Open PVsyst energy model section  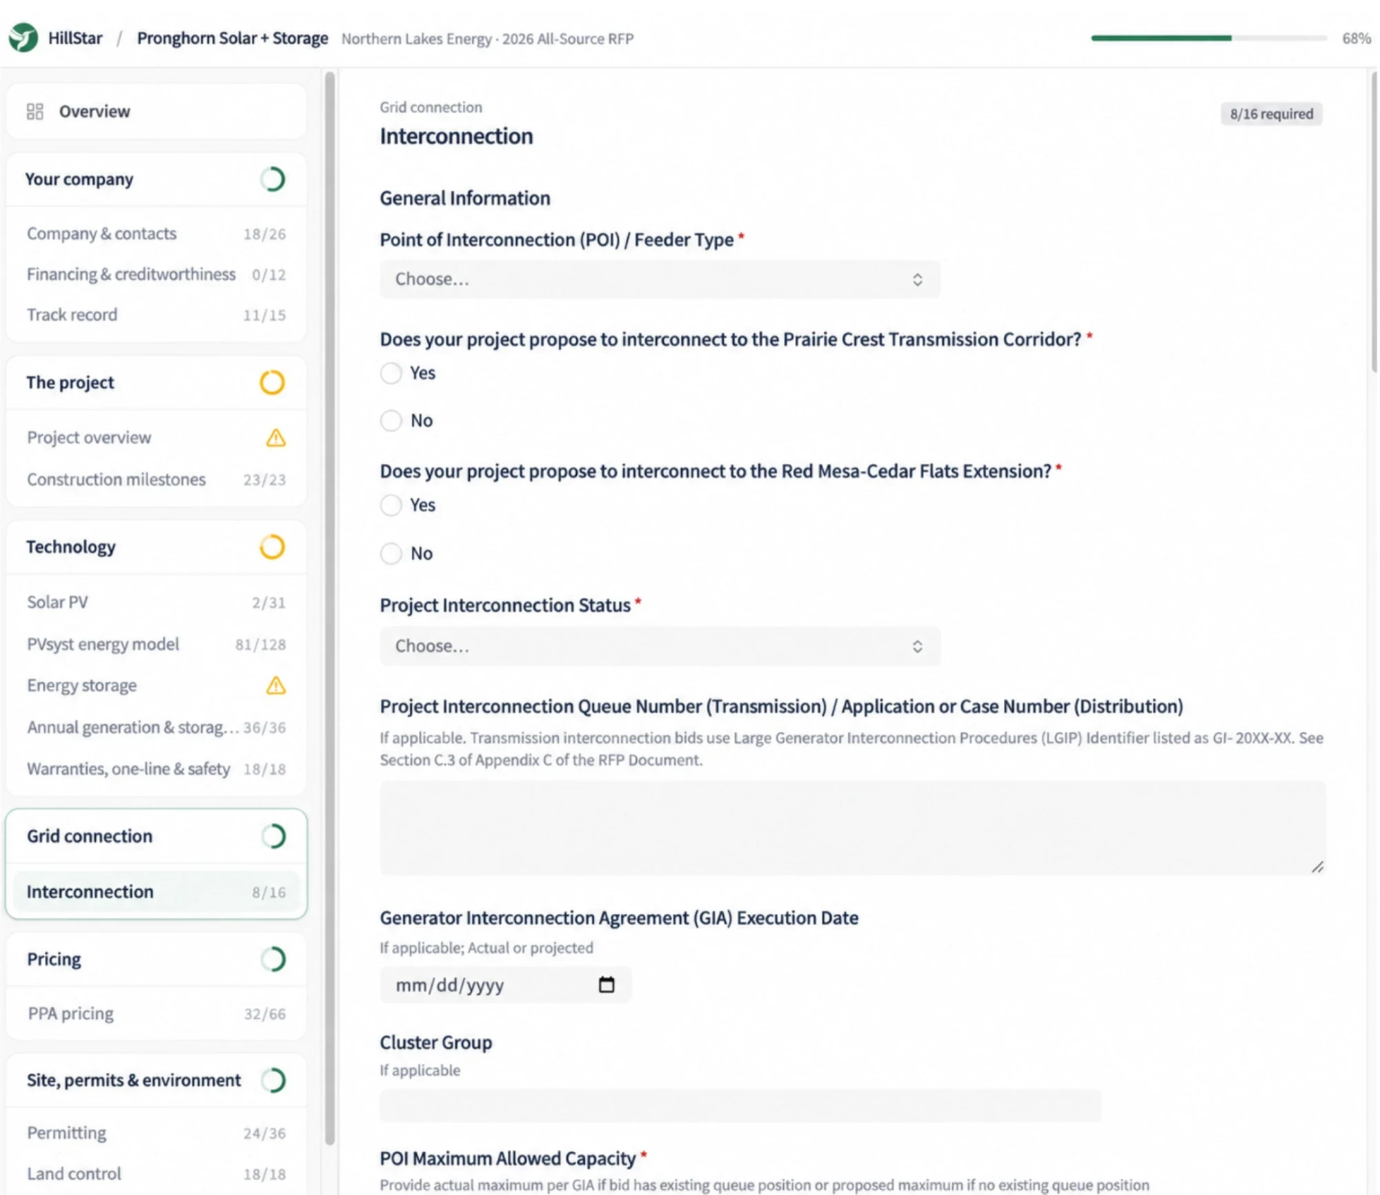point(157,644)
